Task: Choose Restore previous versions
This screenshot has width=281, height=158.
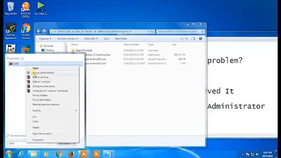Action: [46, 104]
